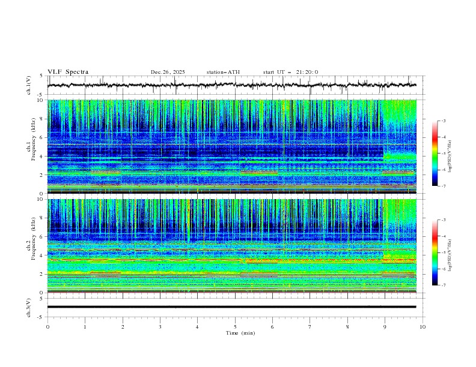The width and height of the screenshot is (476, 367).
Task: Click the "10" tick on the time axis
Action: click(423, 327)
